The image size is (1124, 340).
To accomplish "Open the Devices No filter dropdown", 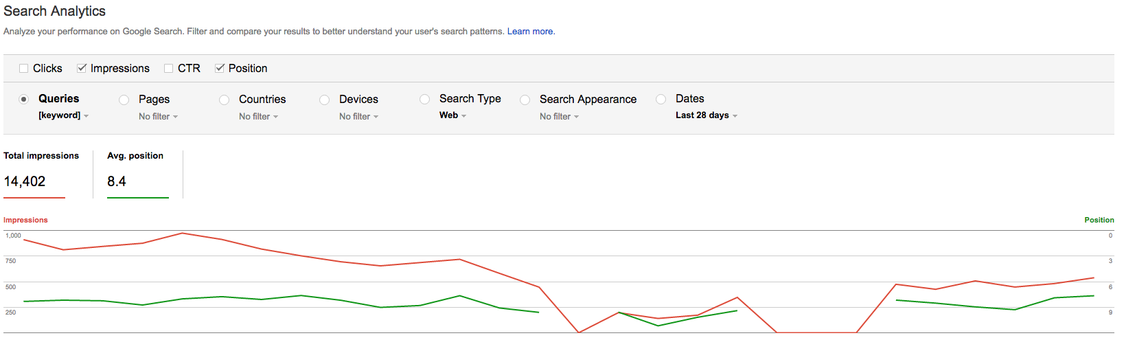I will [x=359, y=117].
